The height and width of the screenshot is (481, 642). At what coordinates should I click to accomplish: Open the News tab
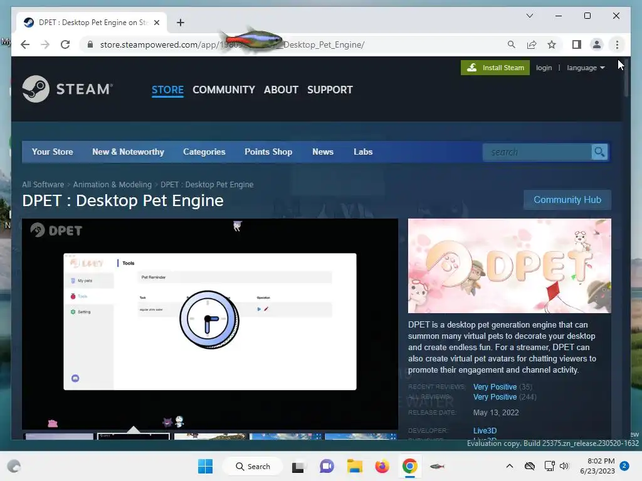[323, 152]
